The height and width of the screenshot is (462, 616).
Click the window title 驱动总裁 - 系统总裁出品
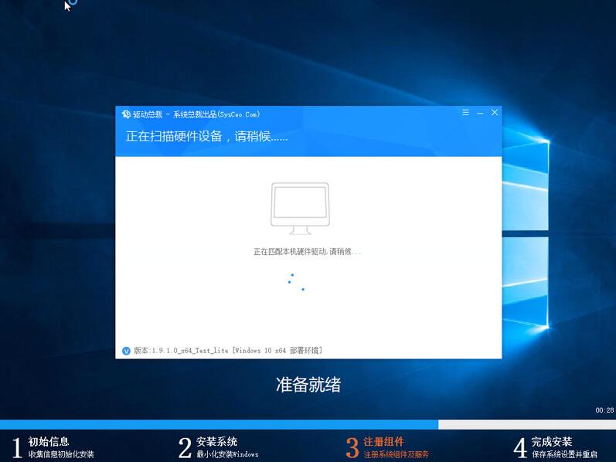coord(196,114)
